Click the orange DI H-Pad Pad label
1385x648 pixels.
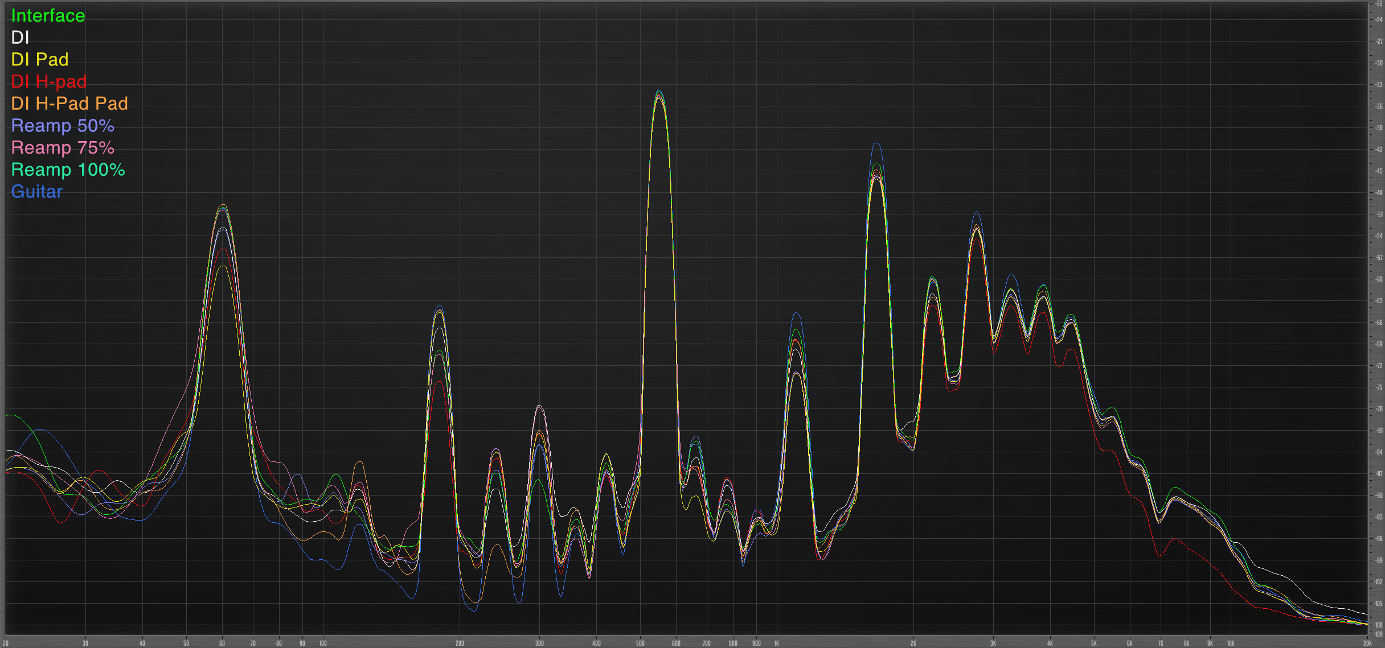[69, 104]
